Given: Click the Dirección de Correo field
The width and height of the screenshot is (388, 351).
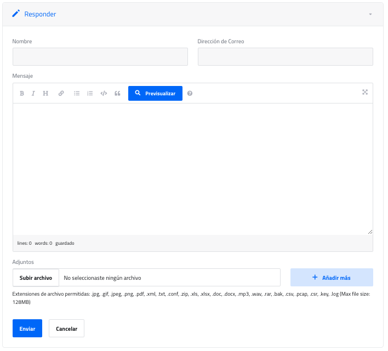Looking at the screenshot, I should point(285,57).
